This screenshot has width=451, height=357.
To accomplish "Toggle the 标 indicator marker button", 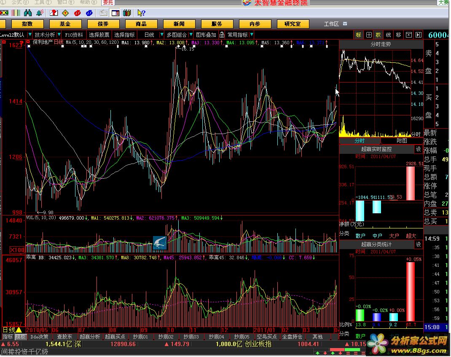I will click(x=358, y=35).
